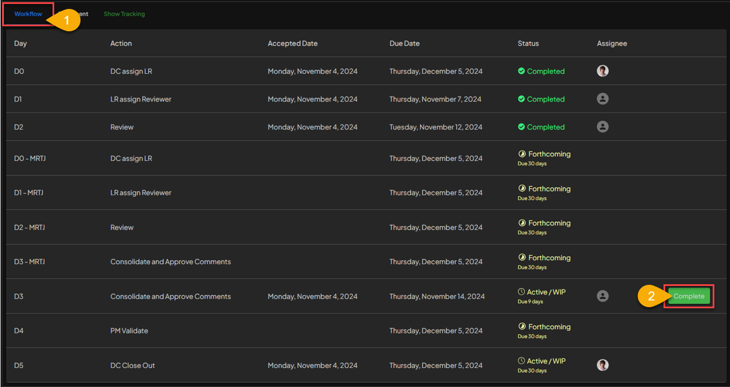Select the DC Close Out action text
The width and height of the screenshot is (730, 387).
tap(132, 365)
